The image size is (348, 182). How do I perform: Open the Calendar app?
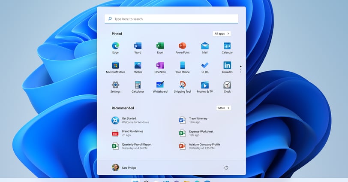227,48
